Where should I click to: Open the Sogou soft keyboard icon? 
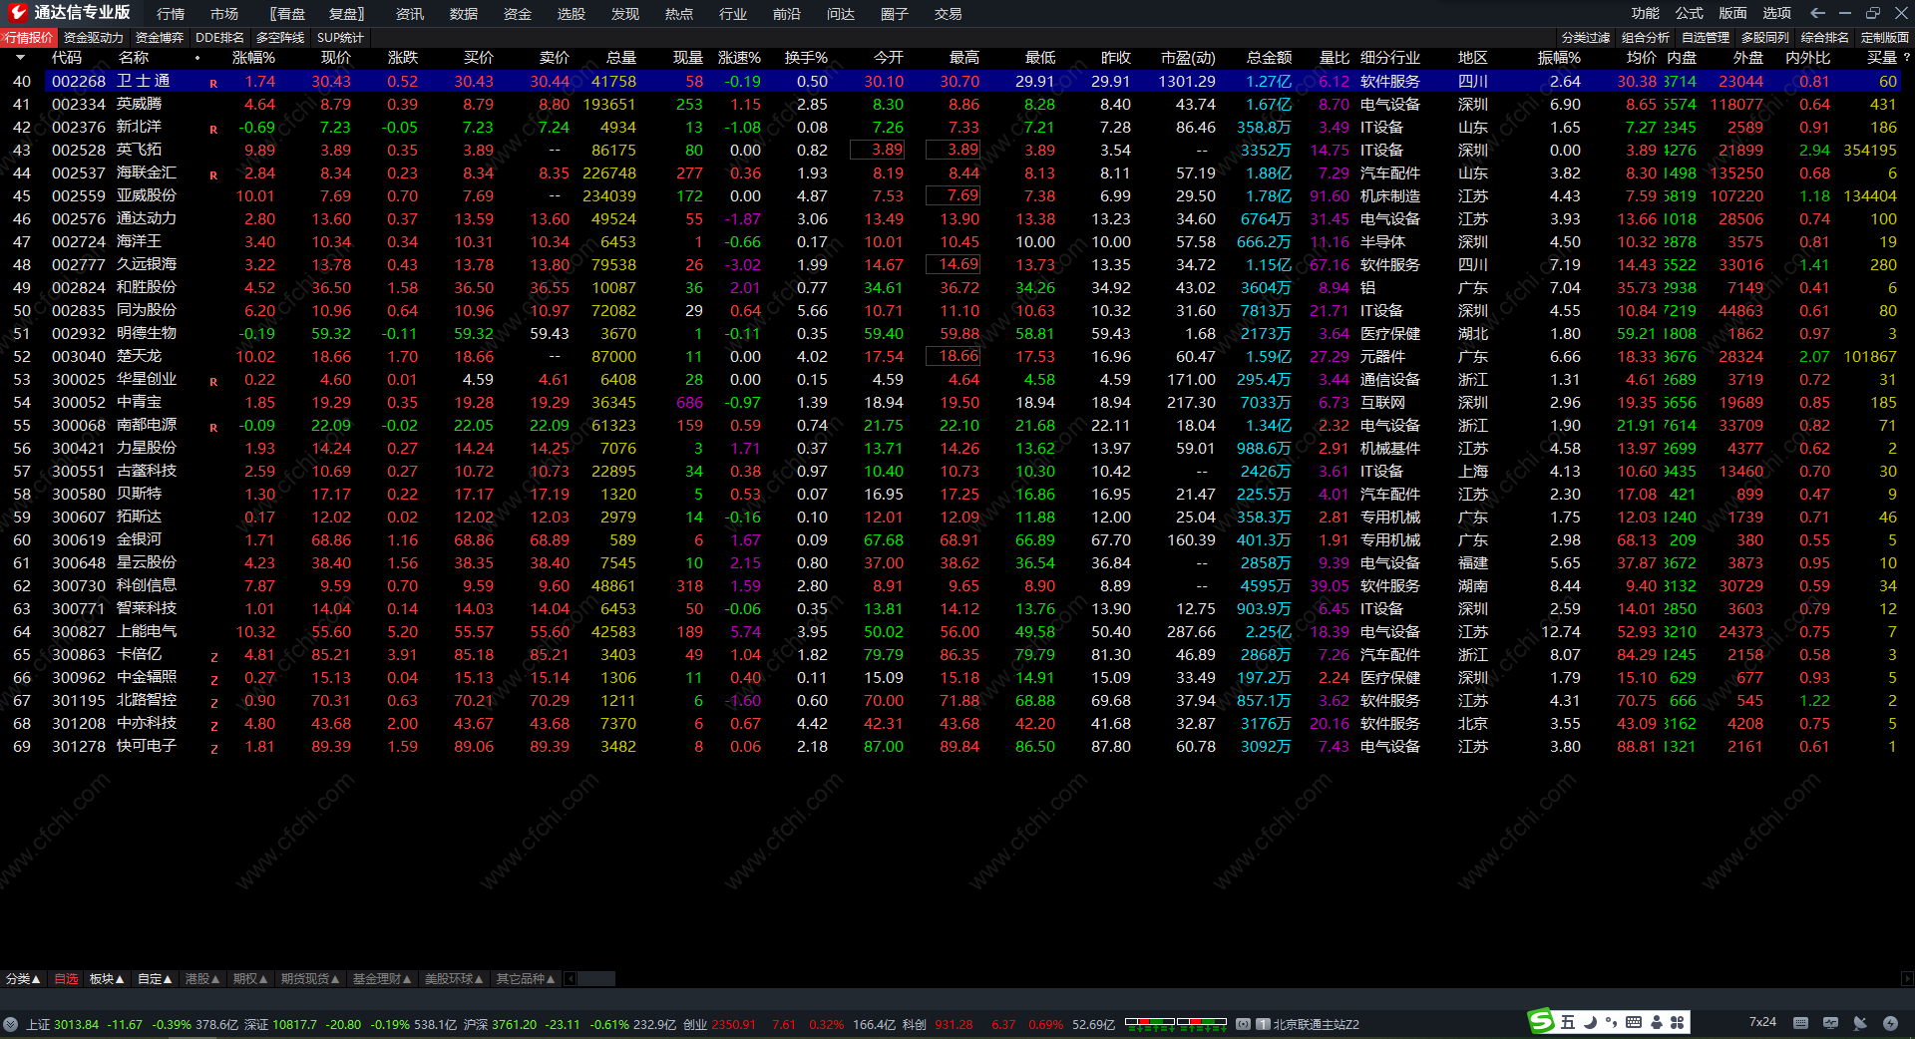pyautogui.click(x=1634, y=1022)
